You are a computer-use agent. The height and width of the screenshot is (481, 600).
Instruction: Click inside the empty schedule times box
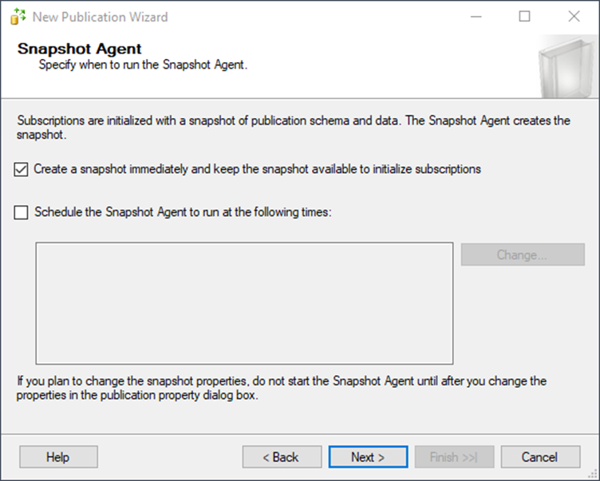(244, 303)
